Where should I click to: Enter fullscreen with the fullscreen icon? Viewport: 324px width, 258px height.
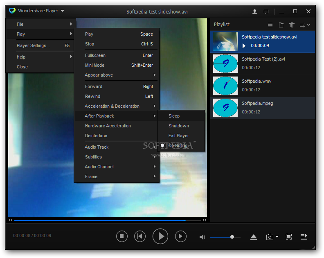(289, 237)
